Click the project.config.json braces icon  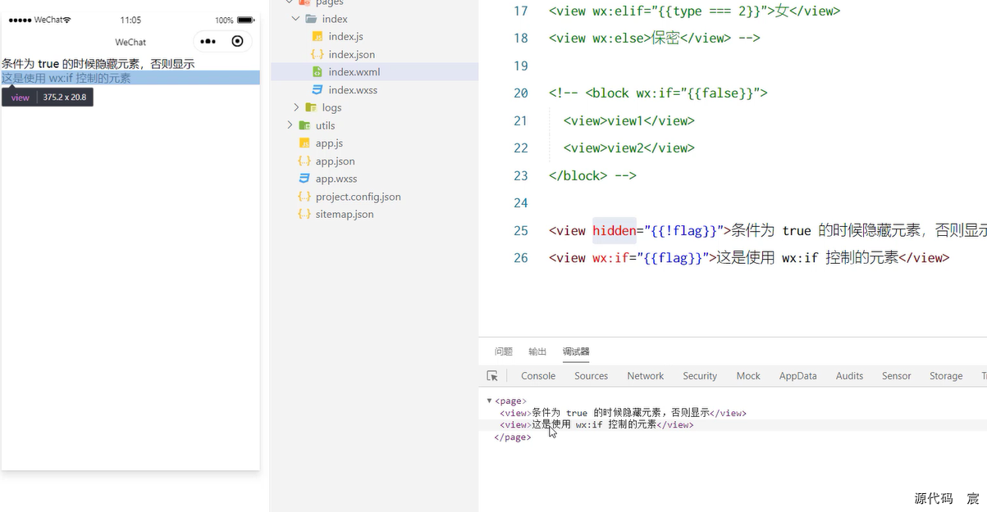pyautogui.click(x=304, y=197)
